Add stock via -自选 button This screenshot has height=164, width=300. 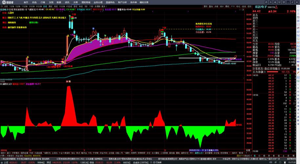[244, 7]
